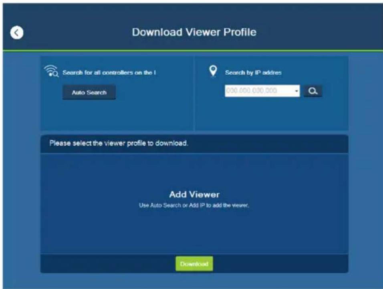Click the location pin icon
Viewport: 383px width, 289px height.
213,71
